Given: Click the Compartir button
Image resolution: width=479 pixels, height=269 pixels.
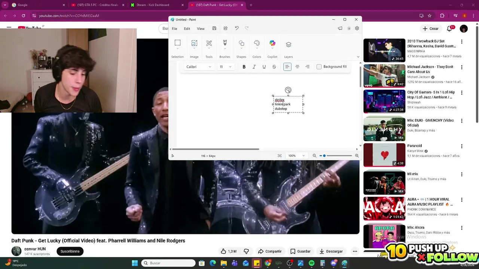Looking at the screenshot, I should [x=269, y=251].
